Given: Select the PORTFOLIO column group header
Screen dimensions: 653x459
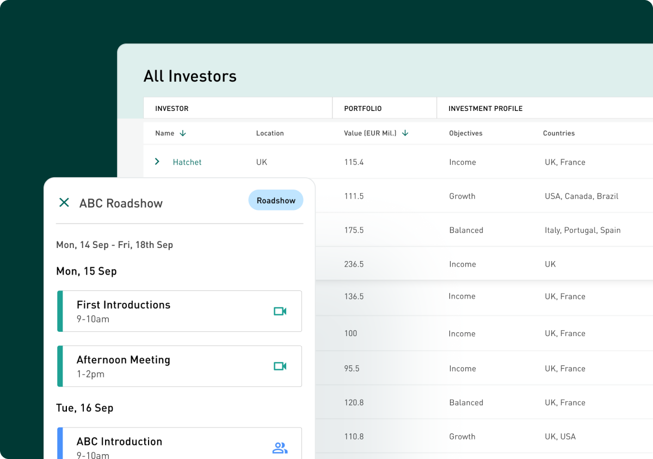Looking at the screenshot, I should (385, 108).
